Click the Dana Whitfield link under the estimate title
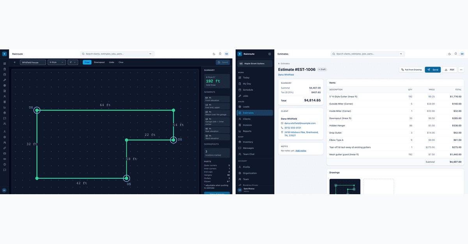The width and height of the screenshot is (468, 244). click(286, 74)
